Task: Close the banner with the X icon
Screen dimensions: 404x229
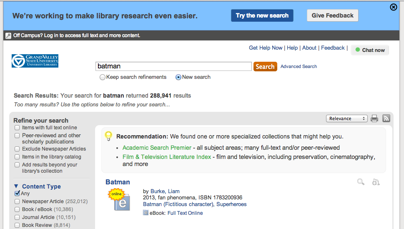Action: point(393,7)
